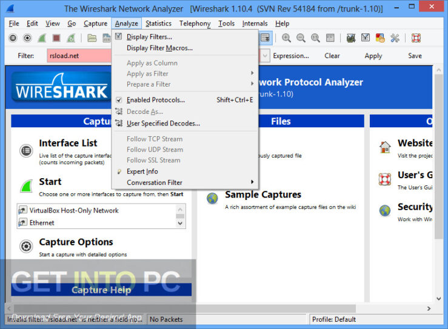Restart the capture using the toolbar icon
The image size is (448, 329).
point(71,38)
